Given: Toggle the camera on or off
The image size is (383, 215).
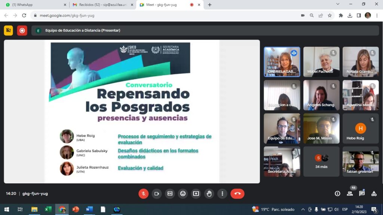Looking at the screenshot, I should point(157,193).
